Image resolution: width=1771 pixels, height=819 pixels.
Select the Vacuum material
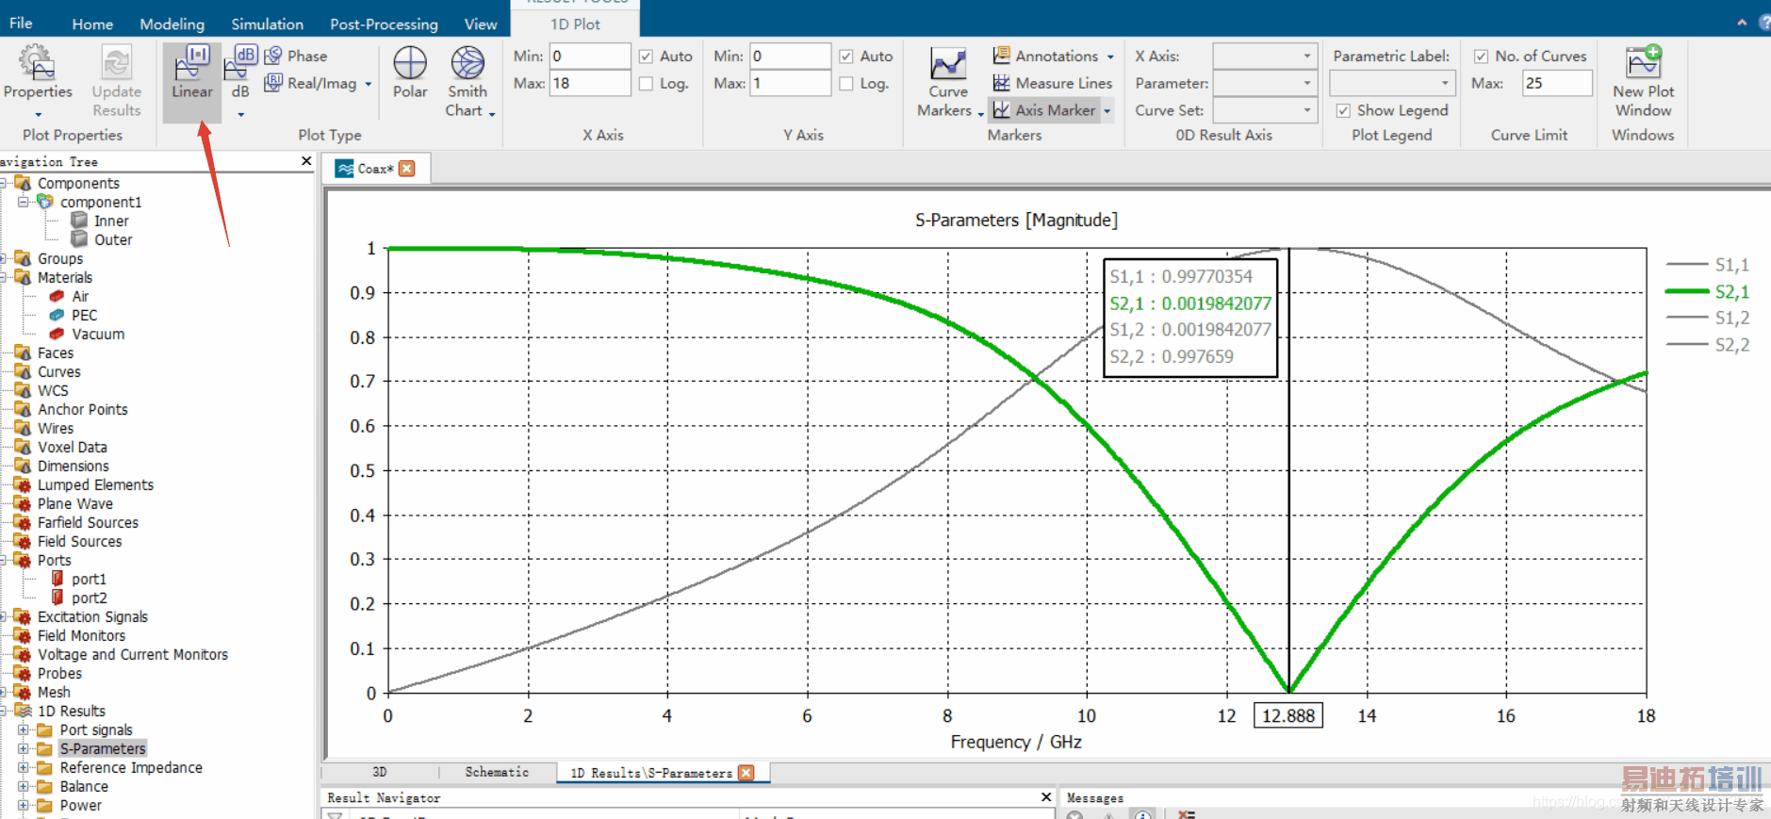87,334
